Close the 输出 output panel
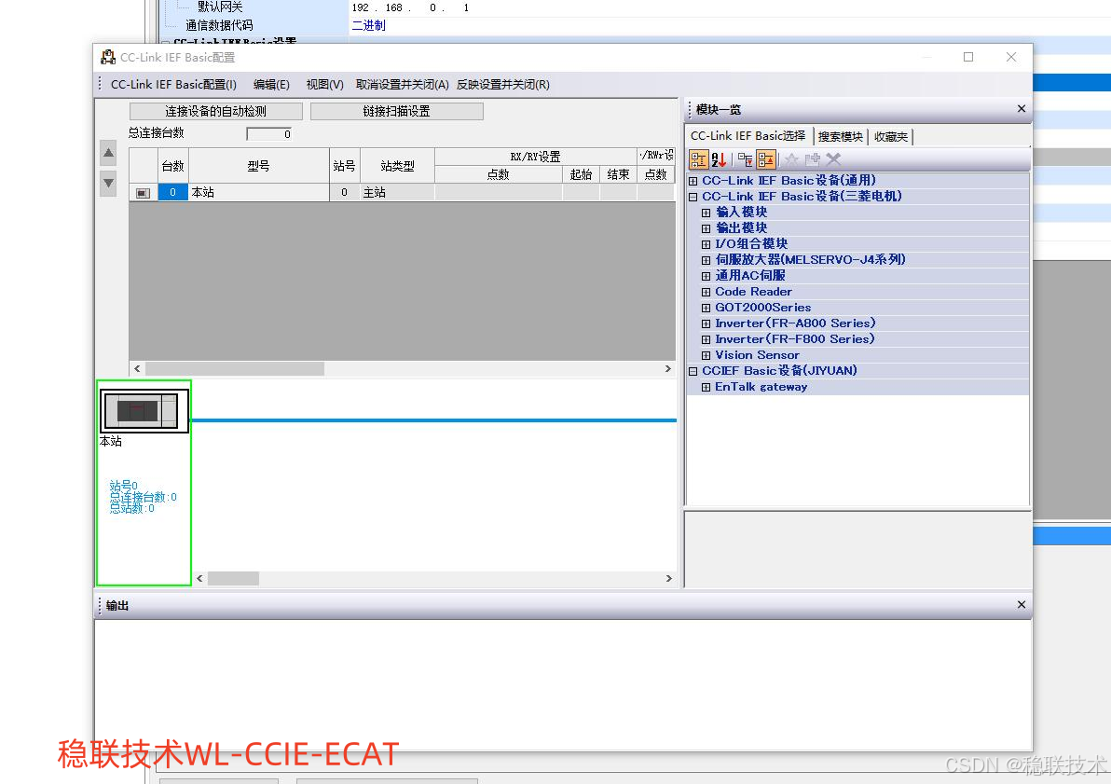Image resolution: width=1111 pixels, height=784 pixels. tap(1021, 605)
